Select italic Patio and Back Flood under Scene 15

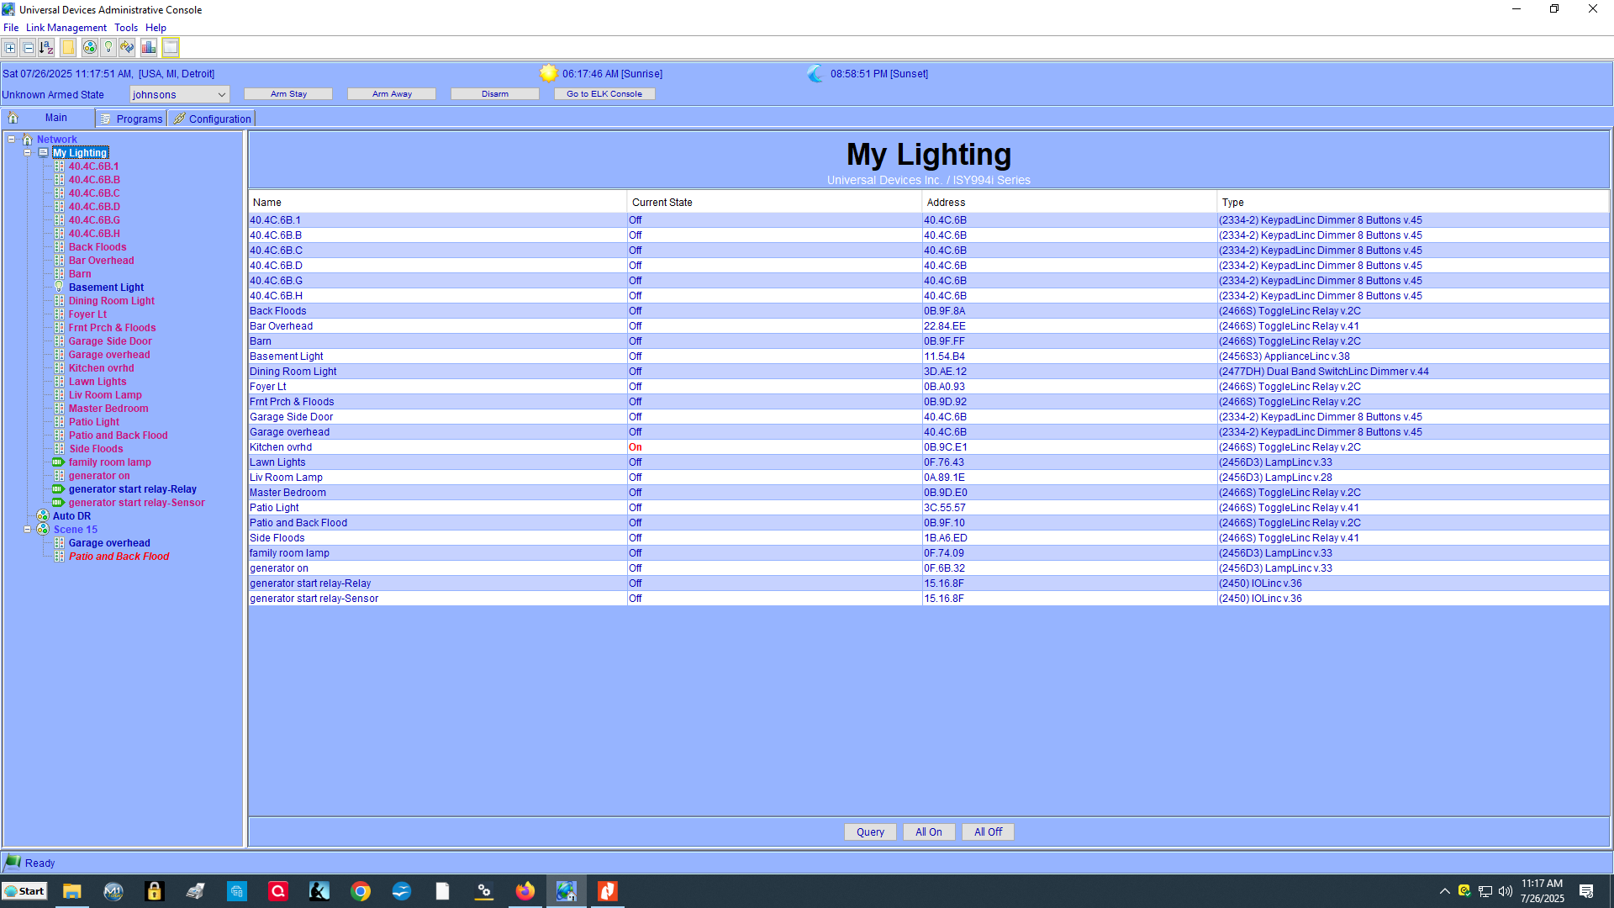pyautogui.click(x=119, y=557)
